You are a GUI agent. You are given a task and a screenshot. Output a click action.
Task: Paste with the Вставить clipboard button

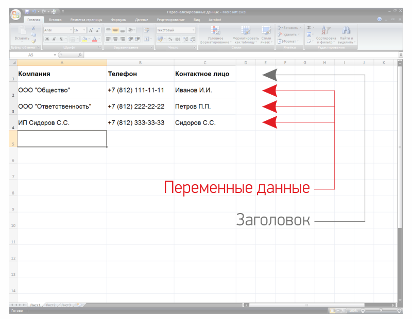click(x=22, y=33)
